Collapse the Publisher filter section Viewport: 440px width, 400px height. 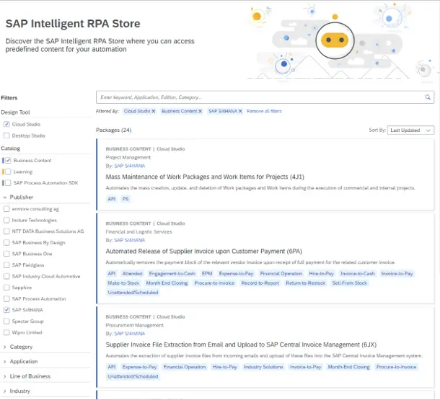[x=5, y=197]
